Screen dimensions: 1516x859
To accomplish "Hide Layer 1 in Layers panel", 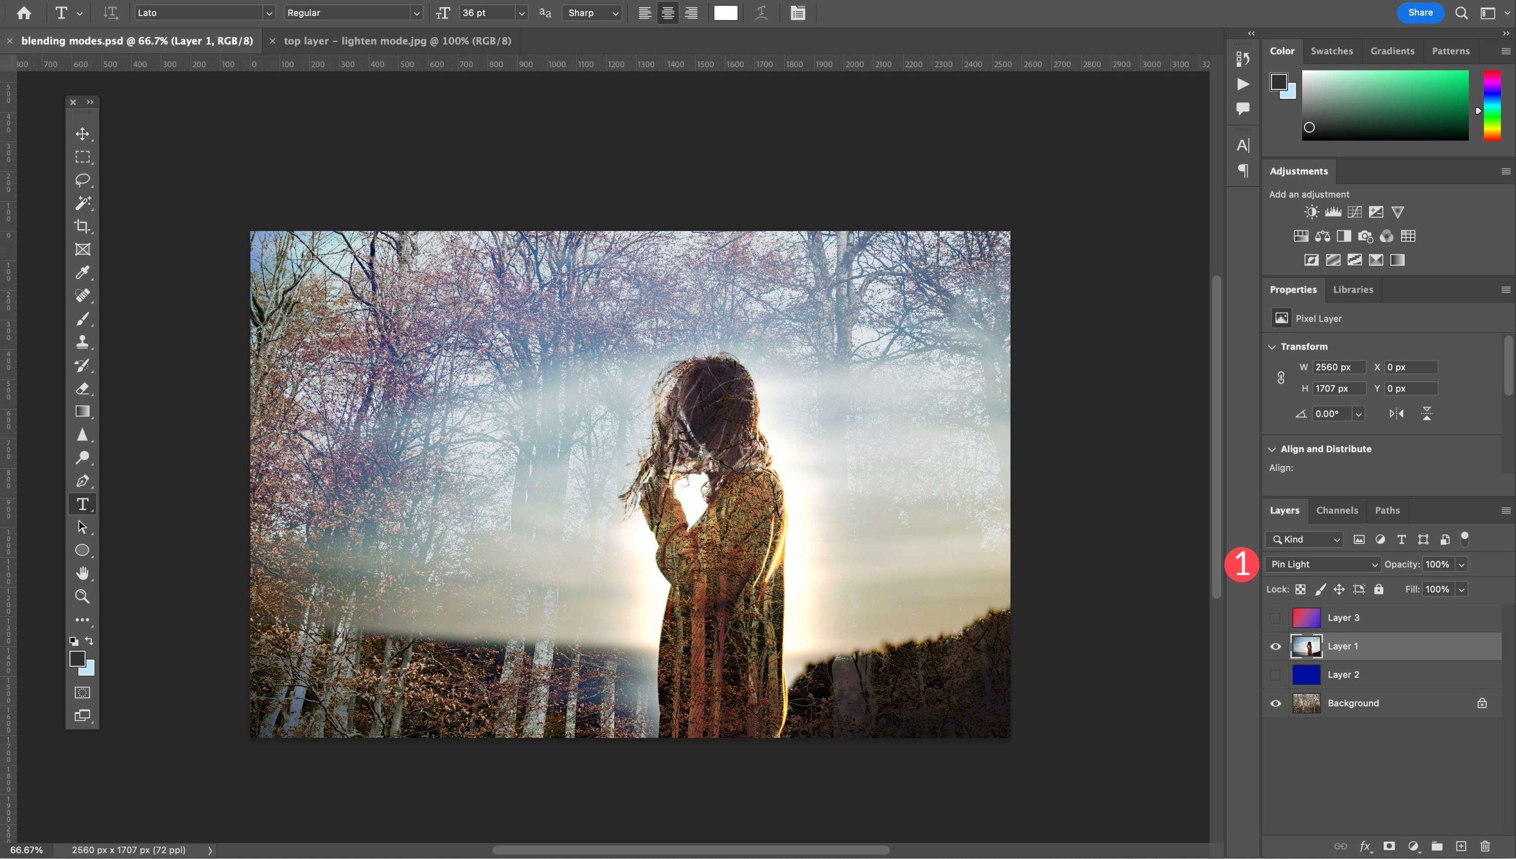I will tap(1276, 645).
